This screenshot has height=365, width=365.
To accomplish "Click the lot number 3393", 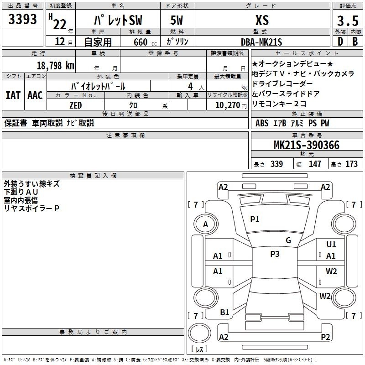I will click(22, 19).
